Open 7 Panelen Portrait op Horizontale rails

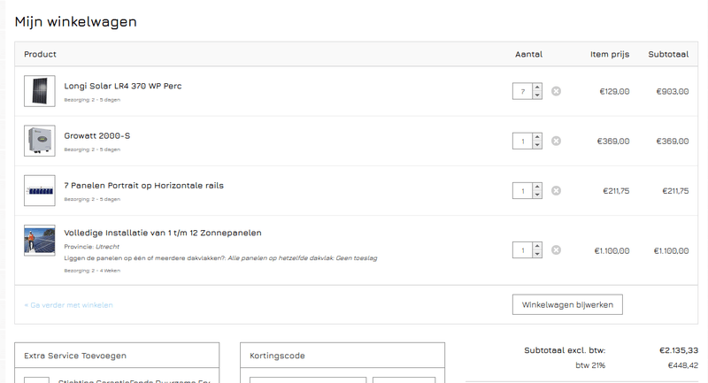point(143,186)
